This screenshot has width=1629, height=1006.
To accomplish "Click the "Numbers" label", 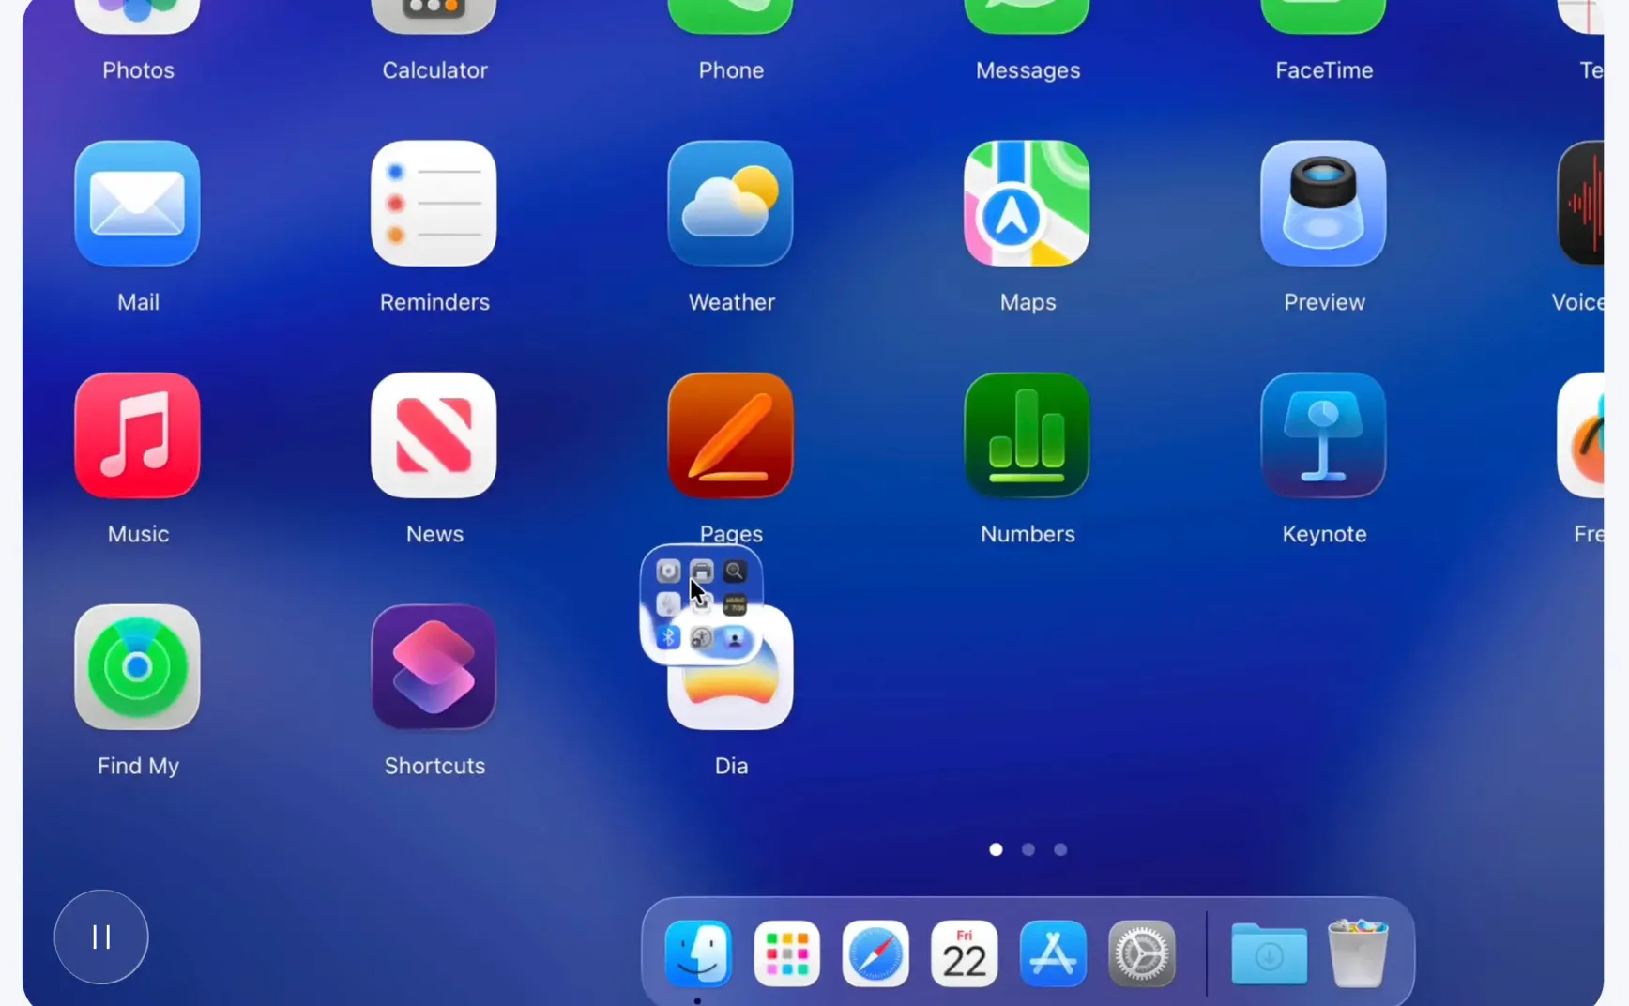I will tap(1028, 534).
